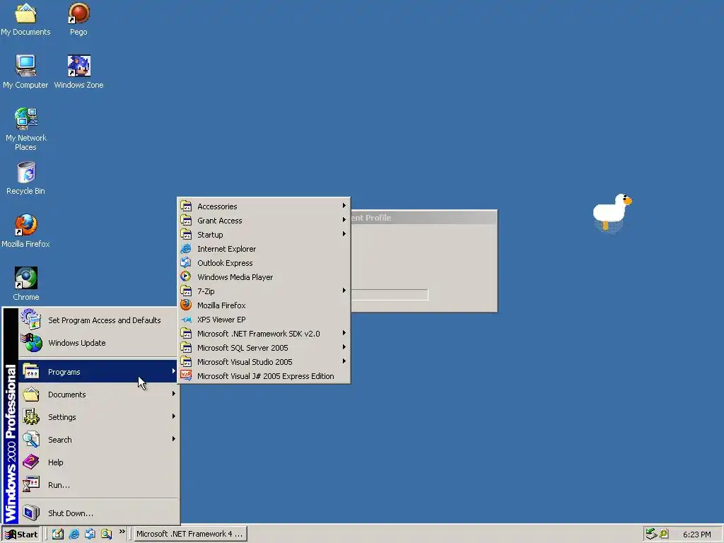Open the Search menu item
The height and width of the screenshot is (543, 724).
pyautogui.click(x=98, y=440)
